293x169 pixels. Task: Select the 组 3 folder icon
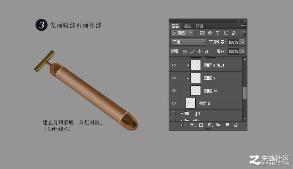click(187, 113)
